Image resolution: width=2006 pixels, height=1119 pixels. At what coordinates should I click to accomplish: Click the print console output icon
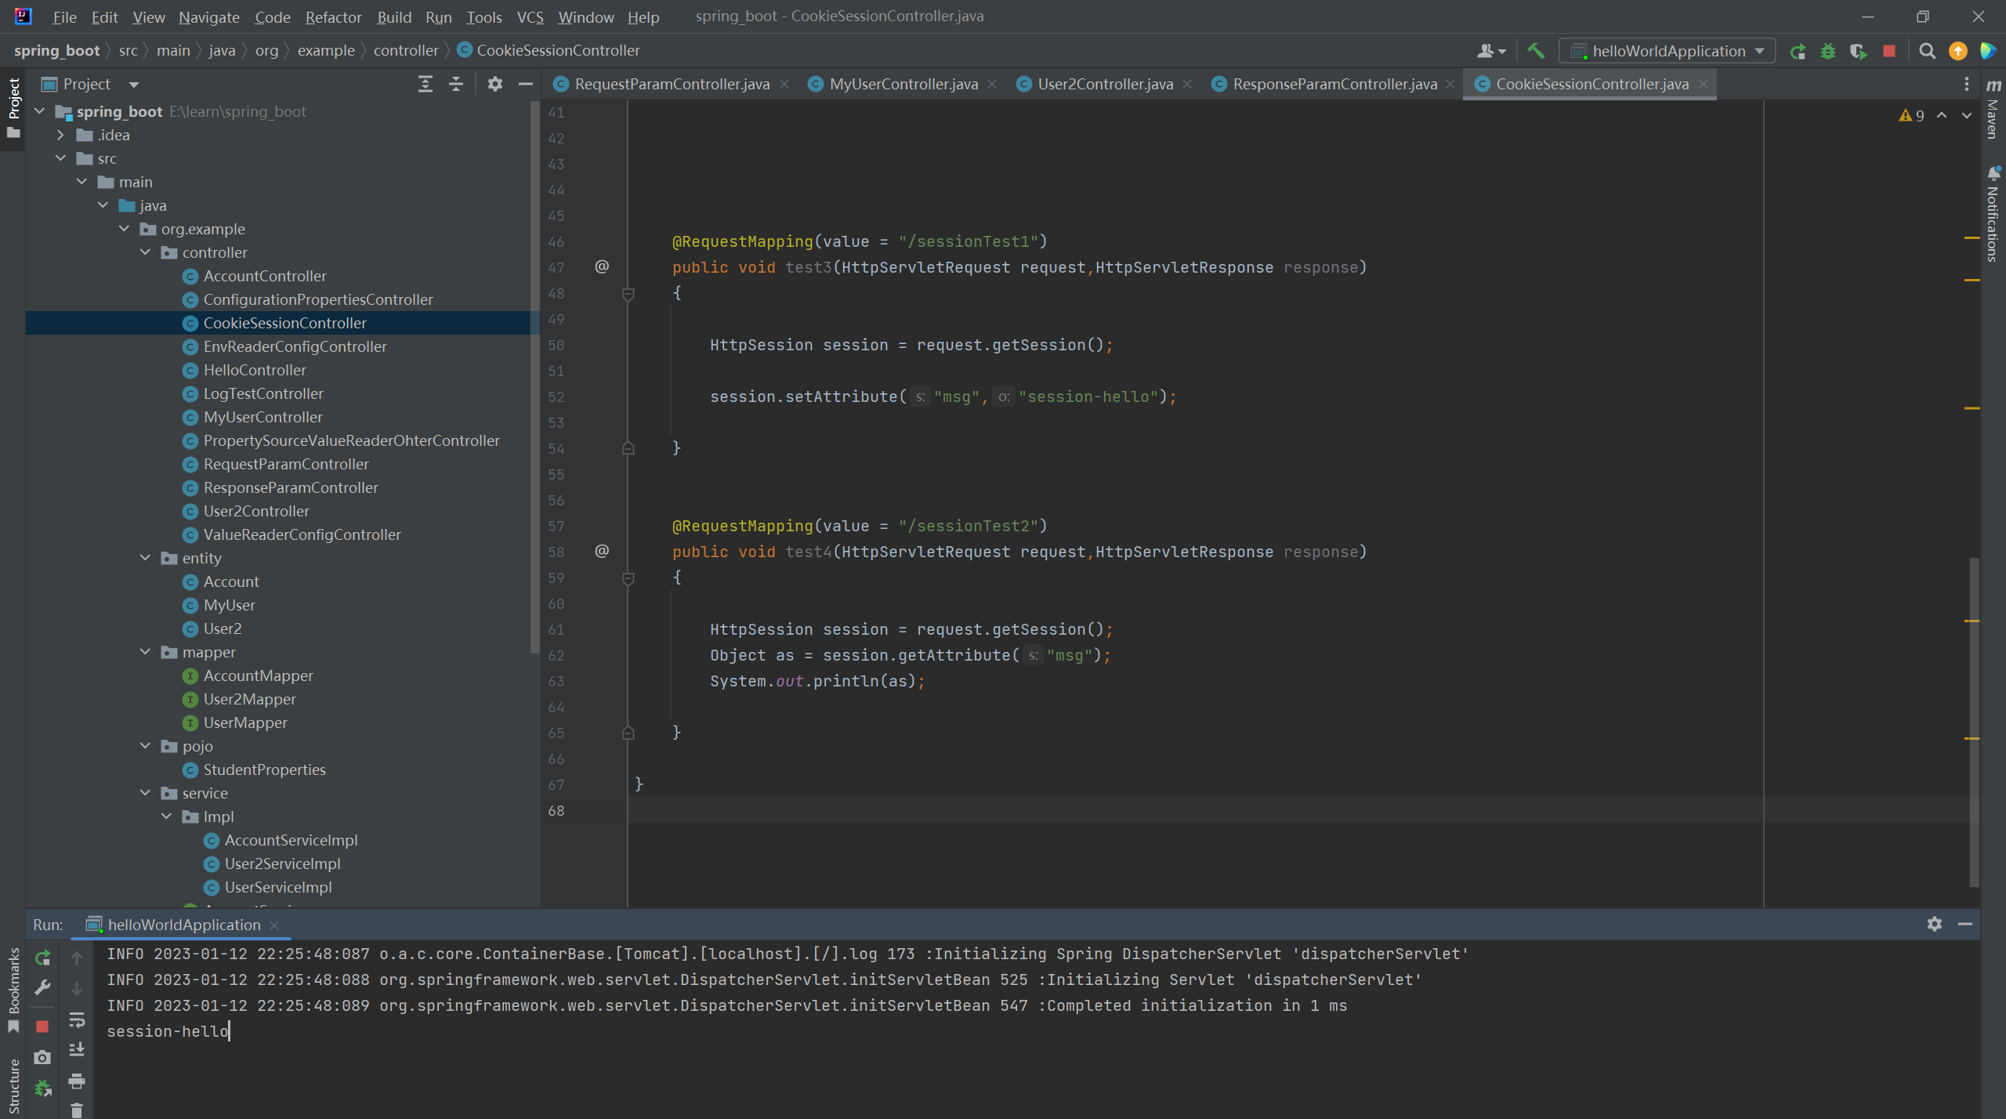coord(77,1081)
